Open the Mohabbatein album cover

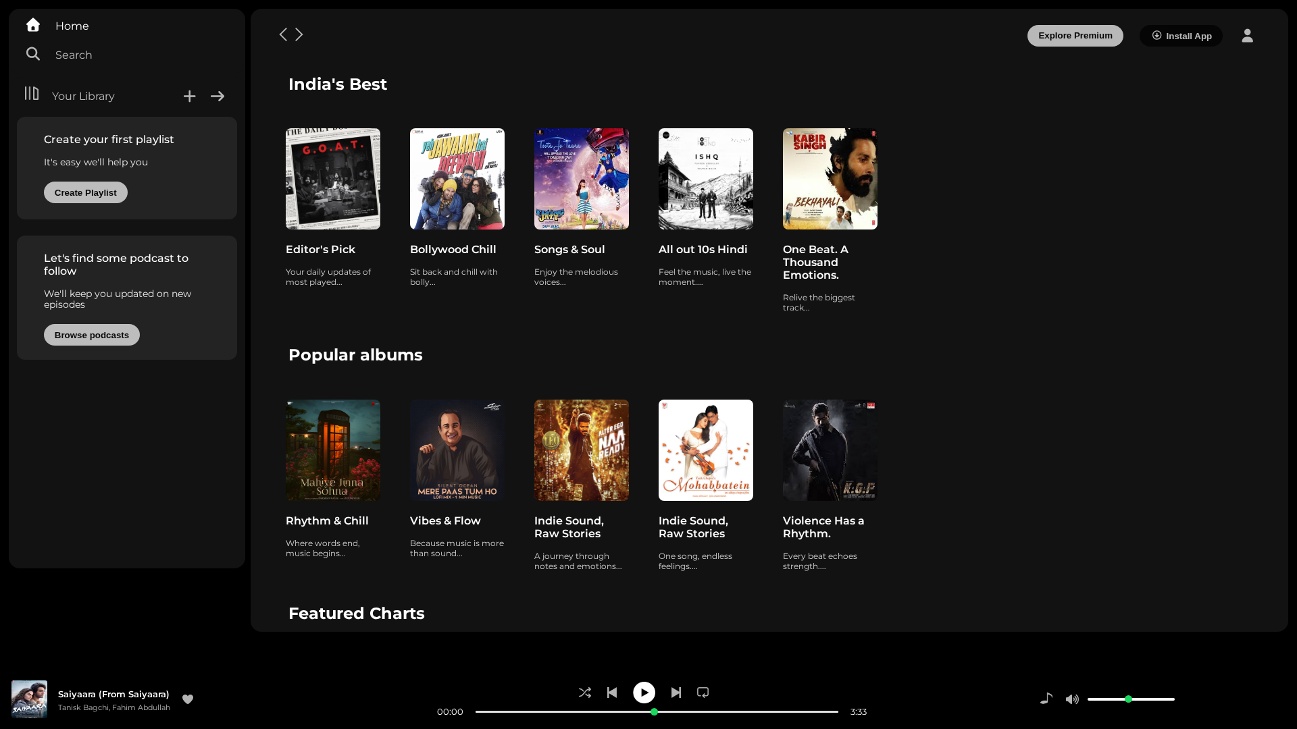click(706, 450)
